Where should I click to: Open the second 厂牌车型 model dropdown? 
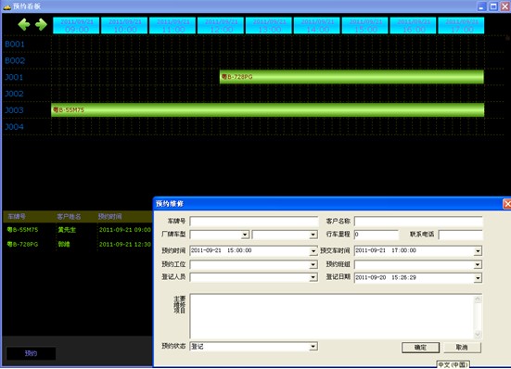point(313,235)
